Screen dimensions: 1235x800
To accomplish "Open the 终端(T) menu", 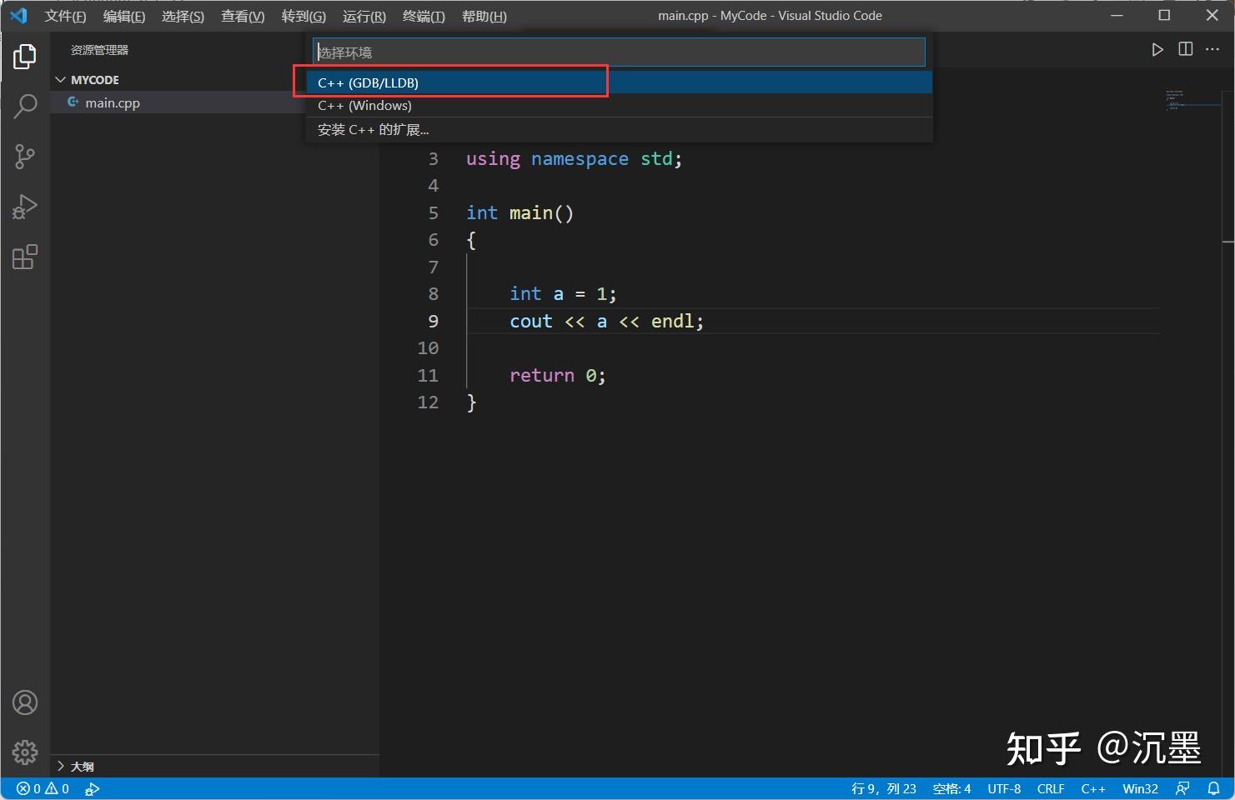I will pos(424,16).
